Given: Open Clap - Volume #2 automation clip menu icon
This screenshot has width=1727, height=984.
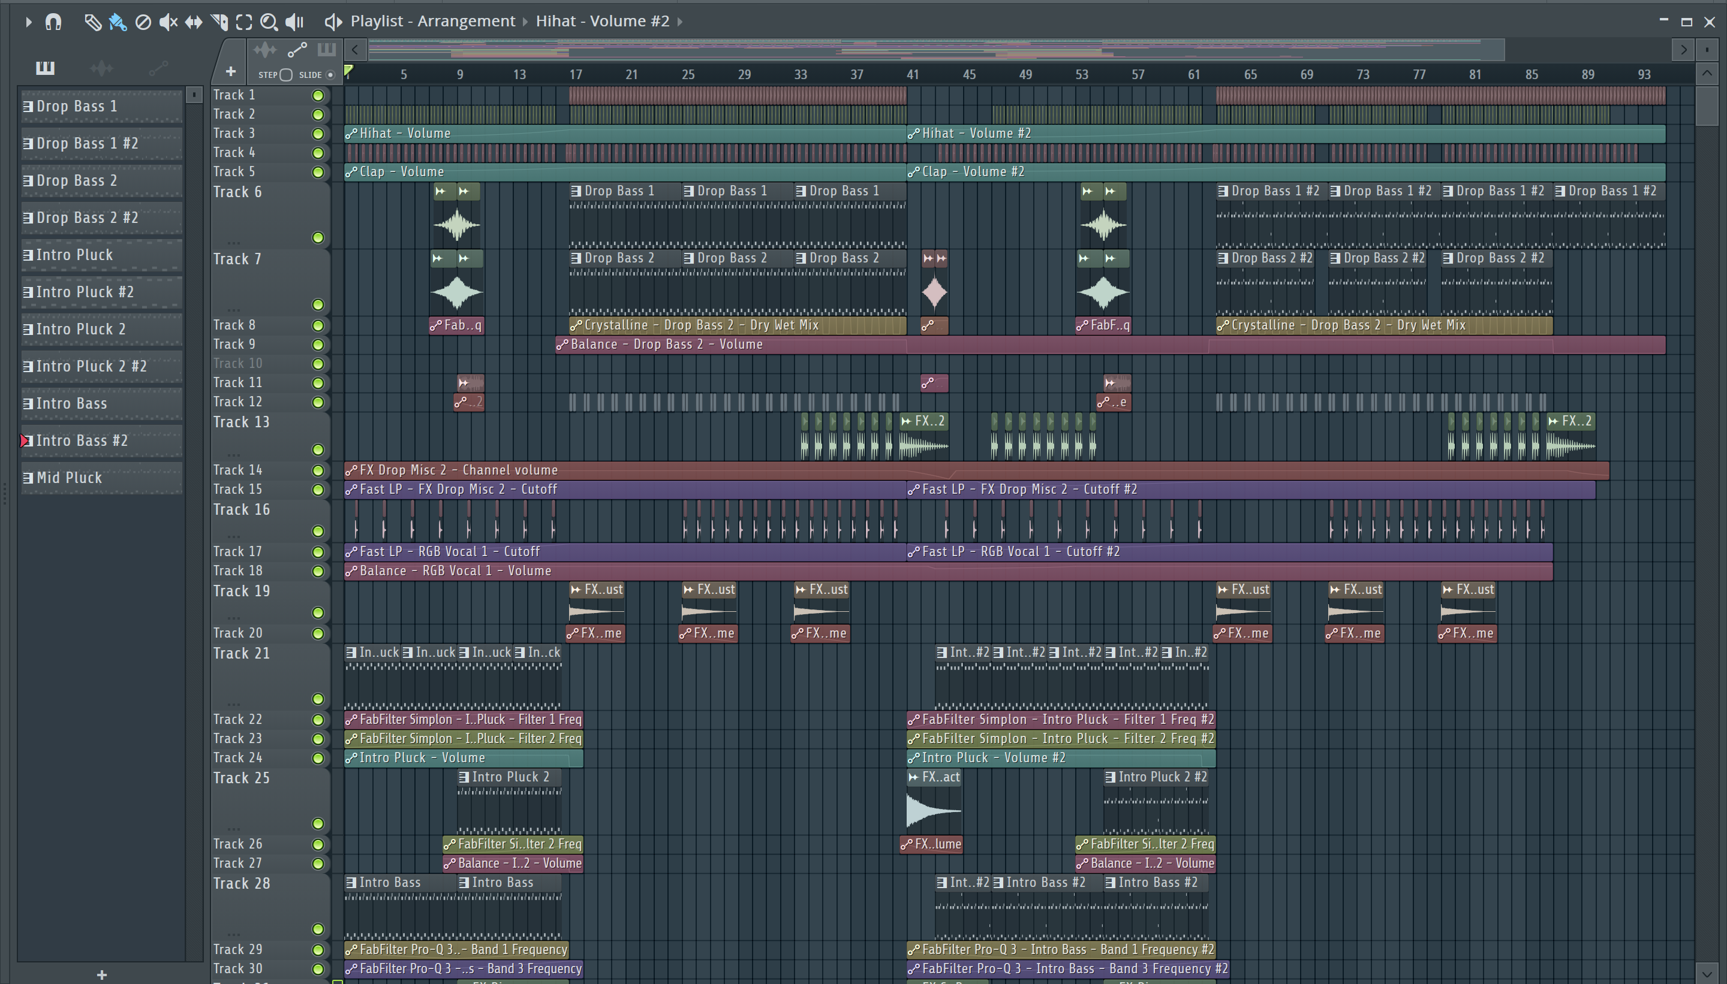Looking at the screenshot, I should [x=913, y=173].
